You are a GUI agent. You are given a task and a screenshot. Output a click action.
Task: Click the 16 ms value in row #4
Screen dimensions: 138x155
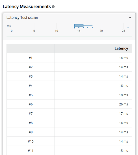click(123, 86)
